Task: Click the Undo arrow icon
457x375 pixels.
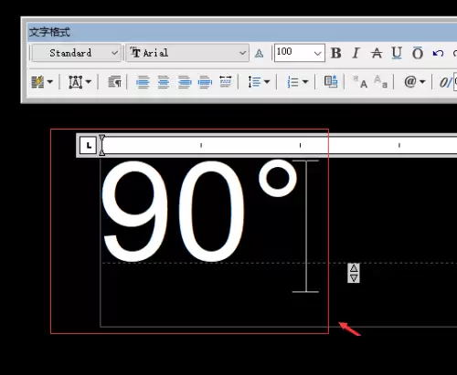Action: click(438, 54)
